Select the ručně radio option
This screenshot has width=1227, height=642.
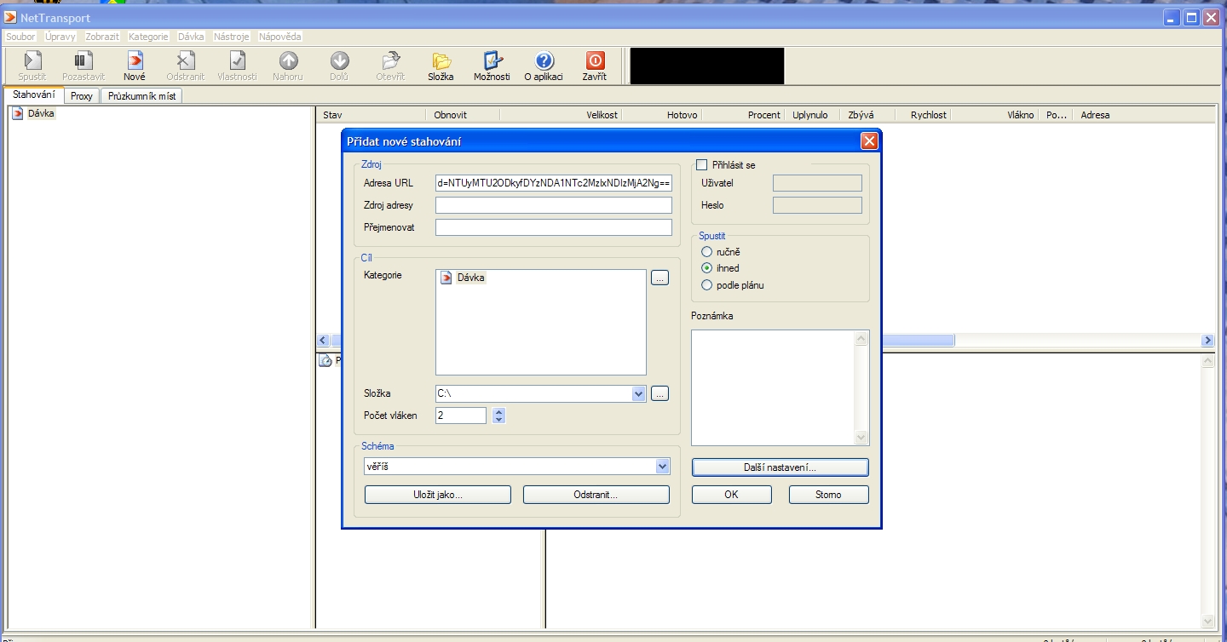706,252
